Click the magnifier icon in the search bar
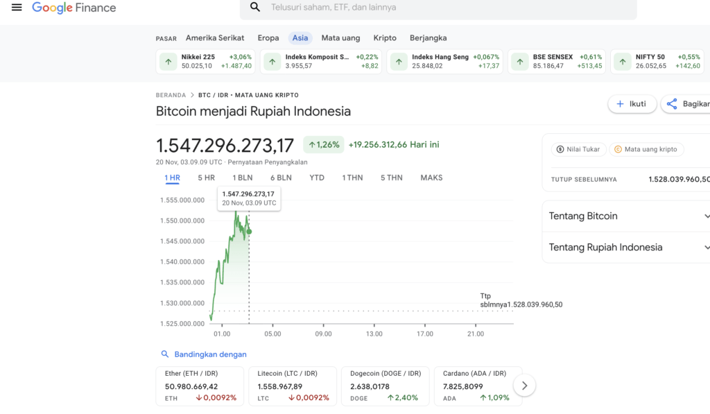This screenshot has height=414, width=710. click(x=254, y=7)
